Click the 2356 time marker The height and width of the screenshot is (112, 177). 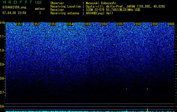click(104, 24)
